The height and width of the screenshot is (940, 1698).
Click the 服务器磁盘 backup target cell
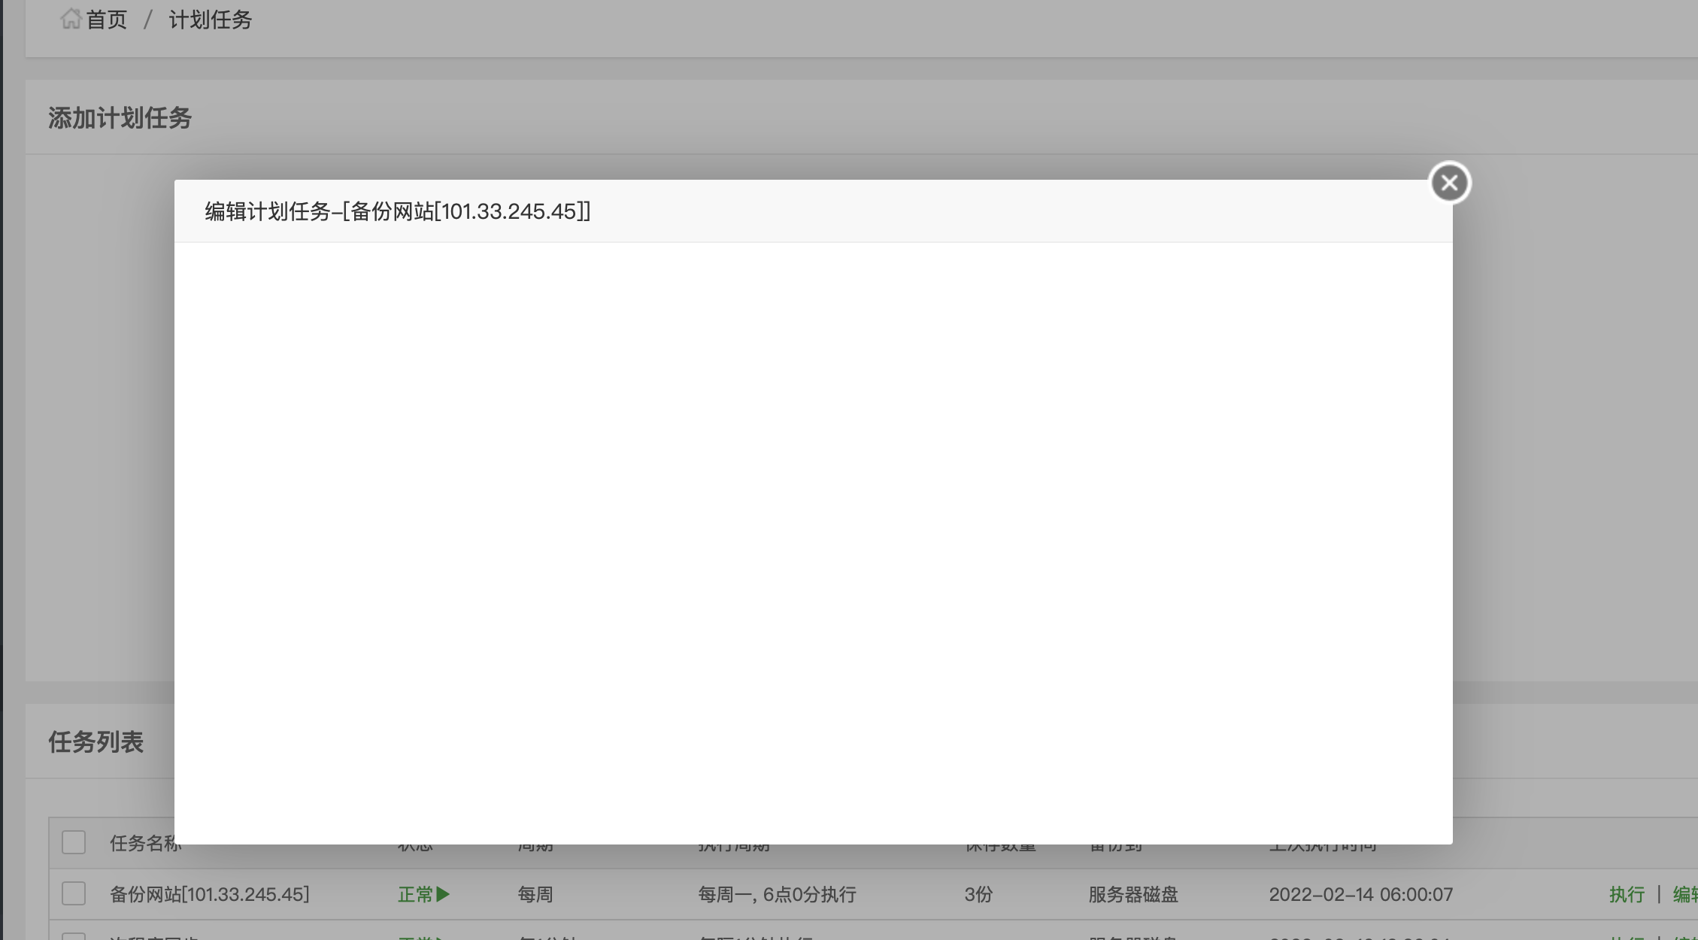(1133, 894)
